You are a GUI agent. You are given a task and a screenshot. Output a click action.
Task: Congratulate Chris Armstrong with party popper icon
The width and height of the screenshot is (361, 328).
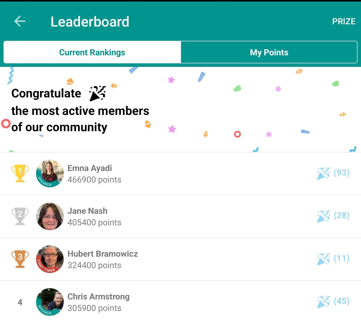click(x=323, y=302)
